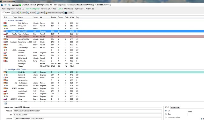Click the server name title text
The image size is (204, 120).
pyautogui.click(x=66, y=5)
